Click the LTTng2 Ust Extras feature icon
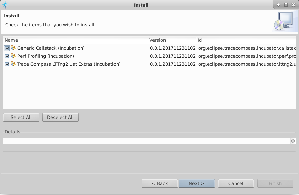 point(13,64)
